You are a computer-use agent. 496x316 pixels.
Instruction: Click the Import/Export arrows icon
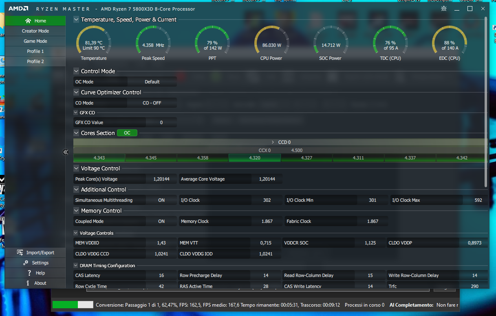click(20, 253)
